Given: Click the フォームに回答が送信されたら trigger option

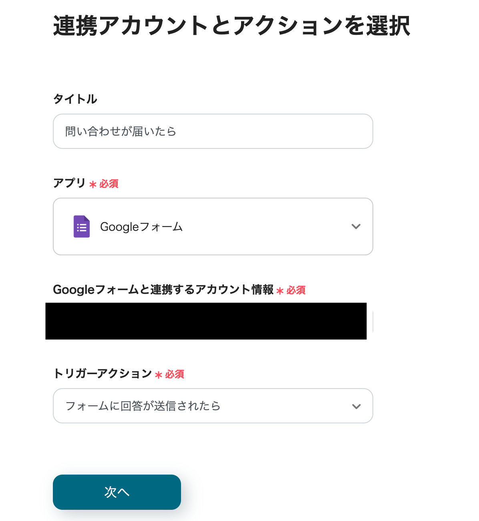Looking at the screenshot, I should pos(143,406).
